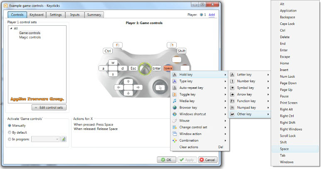Select the In program radio button
This screenshot has width=321, height=169.
tap(10, 139)
